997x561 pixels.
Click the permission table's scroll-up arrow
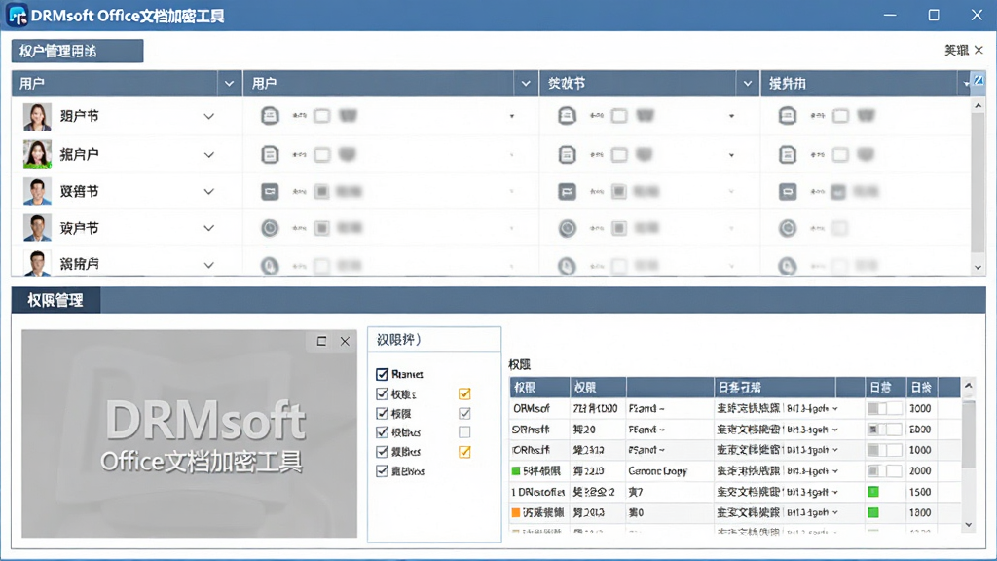(969, 386)
